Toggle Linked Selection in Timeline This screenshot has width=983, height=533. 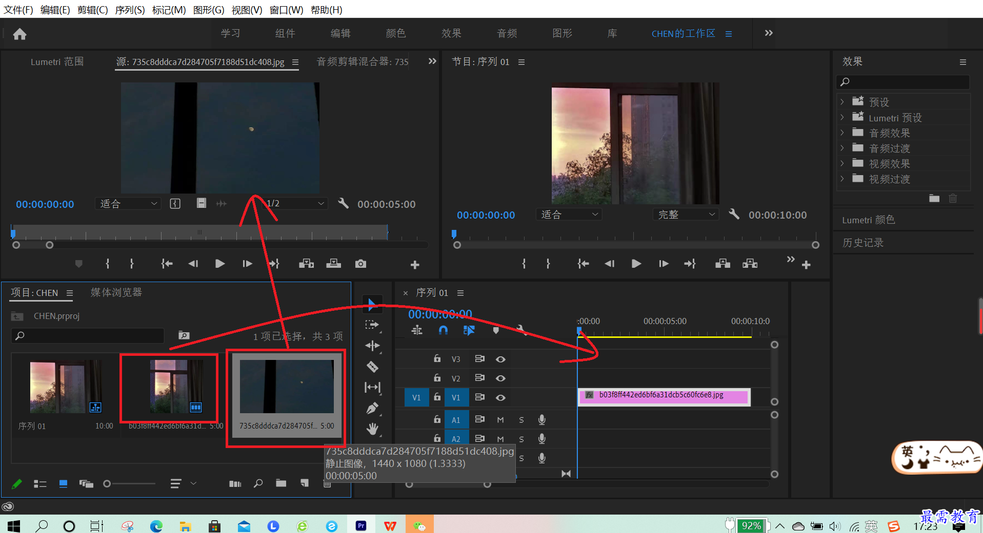pyautogui.click(x=469, y=330)
